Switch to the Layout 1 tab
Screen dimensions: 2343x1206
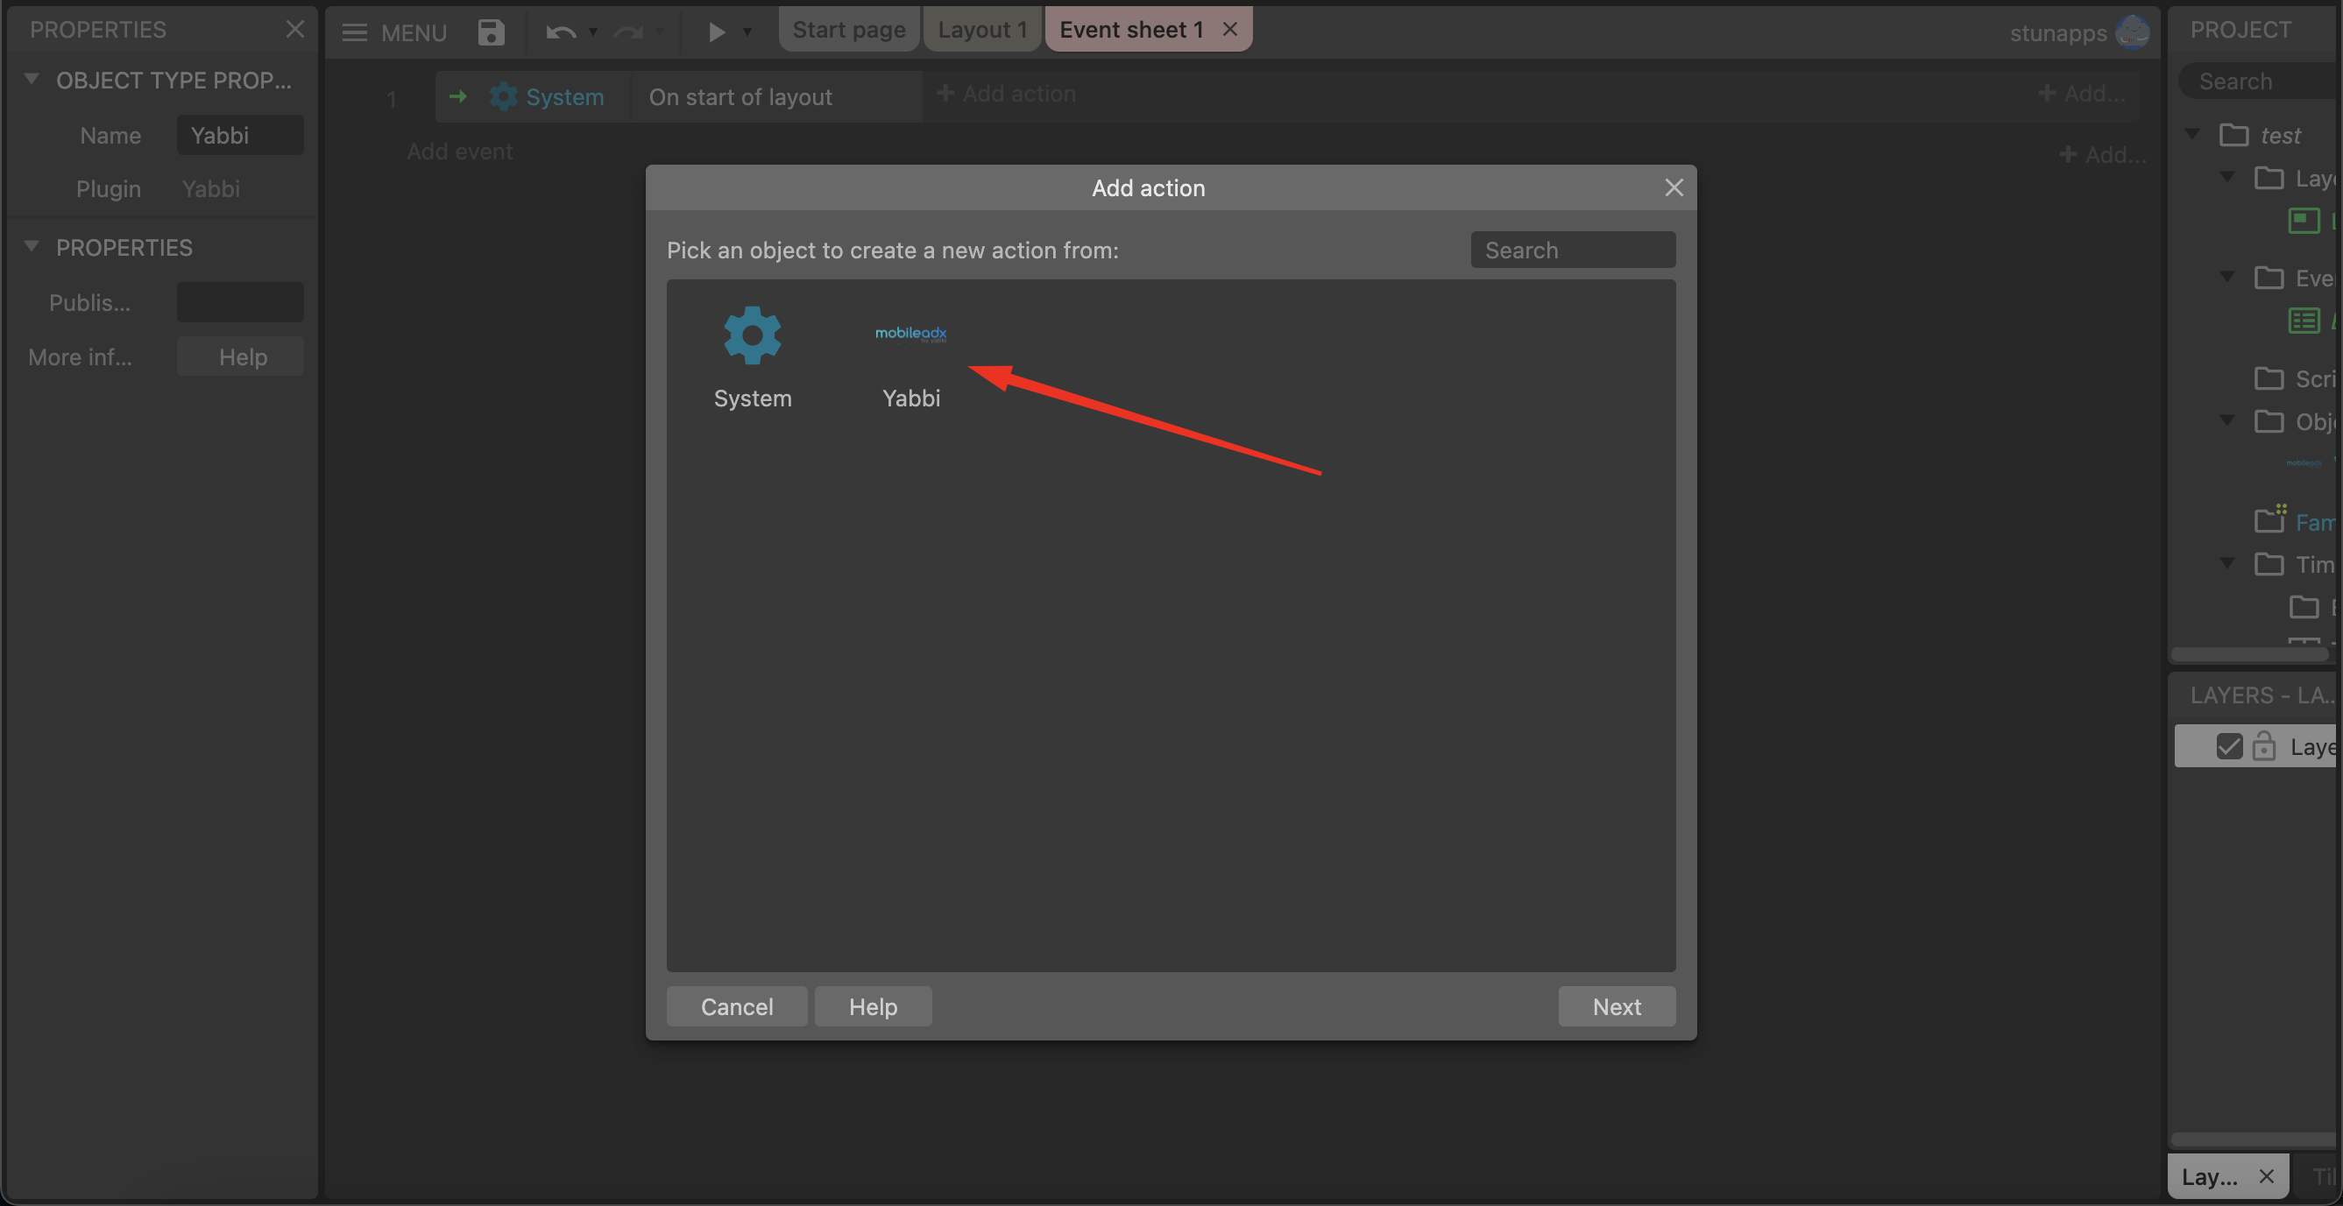(981, 29)
